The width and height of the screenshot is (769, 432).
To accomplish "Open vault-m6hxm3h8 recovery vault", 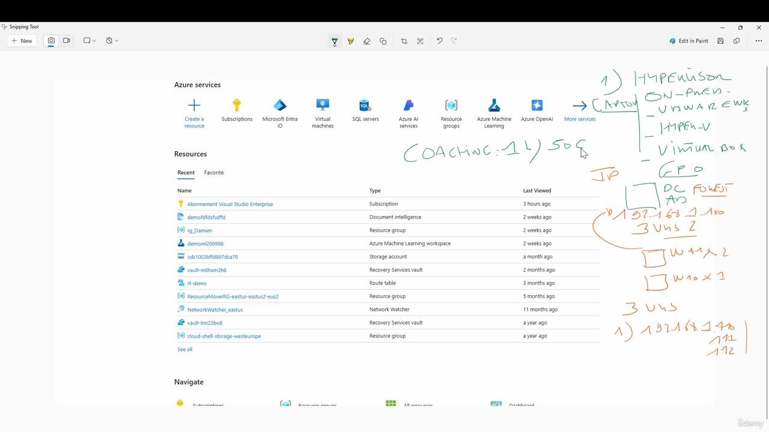I will (x=207, y=270).
